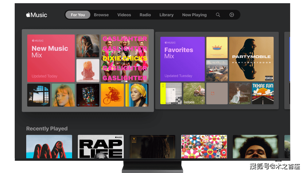Open the Rap Life playlist thumbnail

coord(101,147)
